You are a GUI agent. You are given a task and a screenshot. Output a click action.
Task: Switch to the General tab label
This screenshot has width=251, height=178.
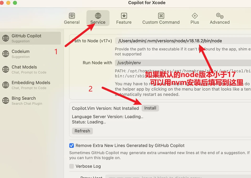pos(72,22)
